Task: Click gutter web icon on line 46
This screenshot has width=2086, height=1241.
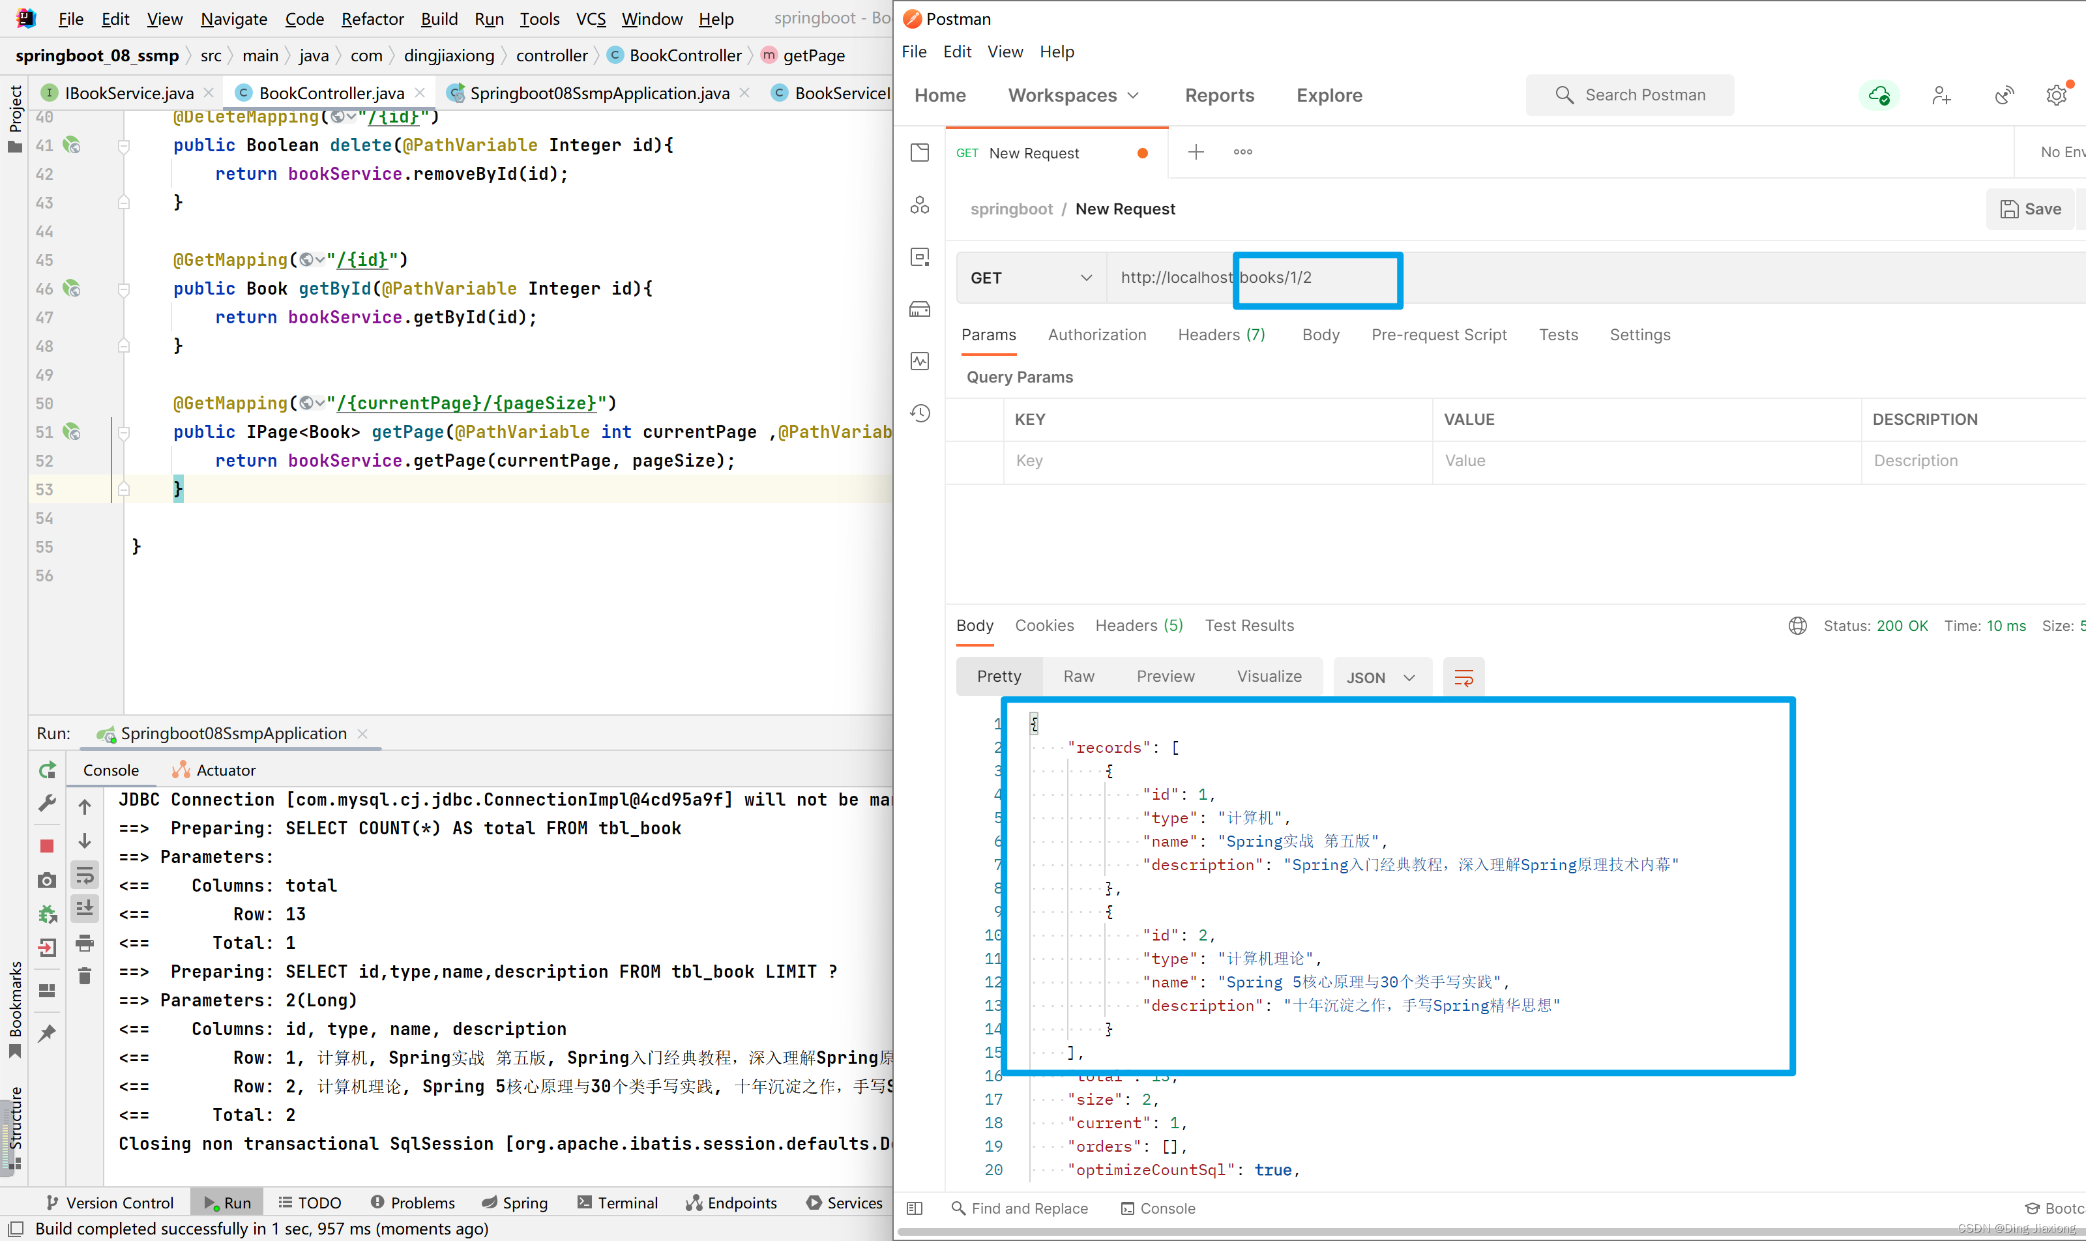Action: point(72,289)
